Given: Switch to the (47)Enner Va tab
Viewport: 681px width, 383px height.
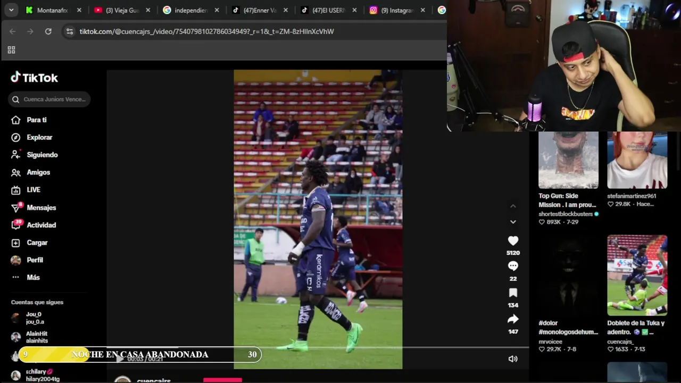Looking at the screenshot, I should pos(260,10).
